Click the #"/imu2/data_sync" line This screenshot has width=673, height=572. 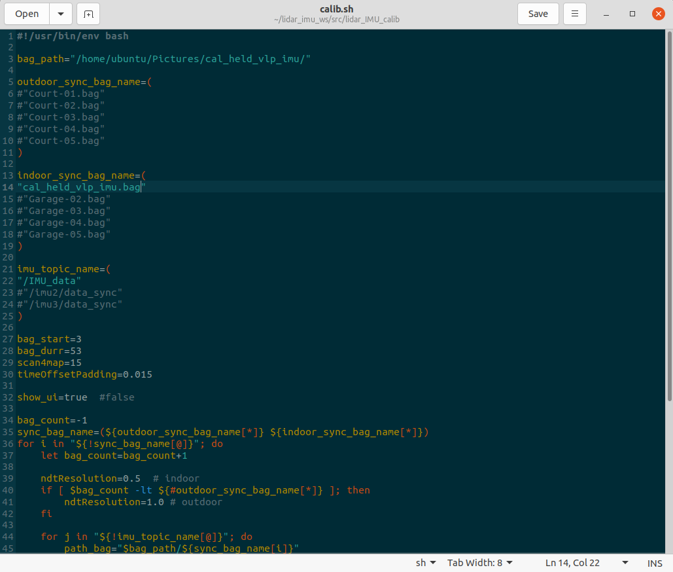coord(69,293)
